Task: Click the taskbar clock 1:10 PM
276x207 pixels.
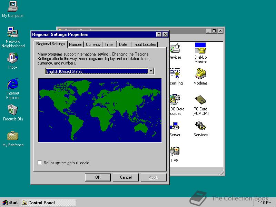Action: 264,203
